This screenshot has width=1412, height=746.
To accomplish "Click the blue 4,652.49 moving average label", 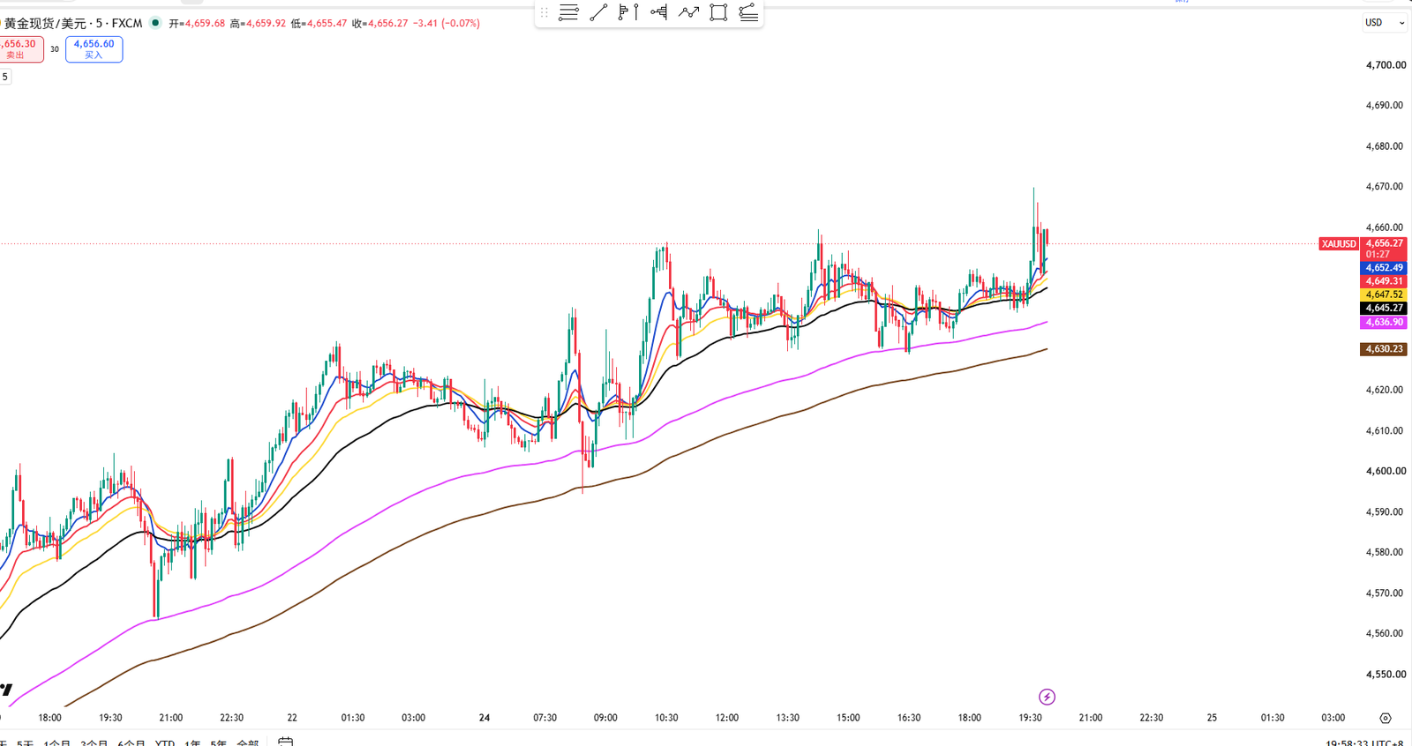I will pyautogui.click(x=1385, y=268).
